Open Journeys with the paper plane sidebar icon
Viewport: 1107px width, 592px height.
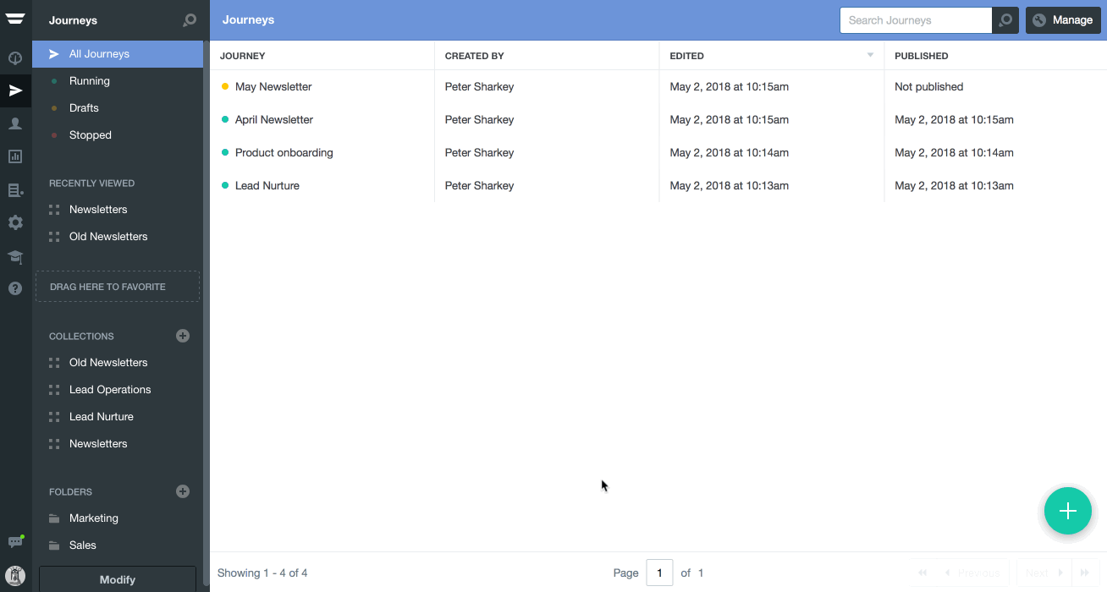point(15,90)
